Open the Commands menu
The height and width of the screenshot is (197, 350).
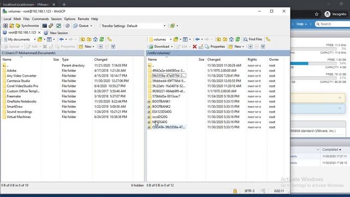[x=40, y=19]
